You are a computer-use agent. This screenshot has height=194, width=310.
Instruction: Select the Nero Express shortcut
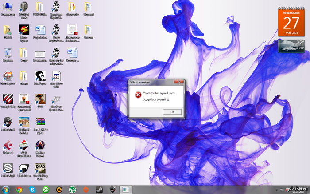pos(8,78)
